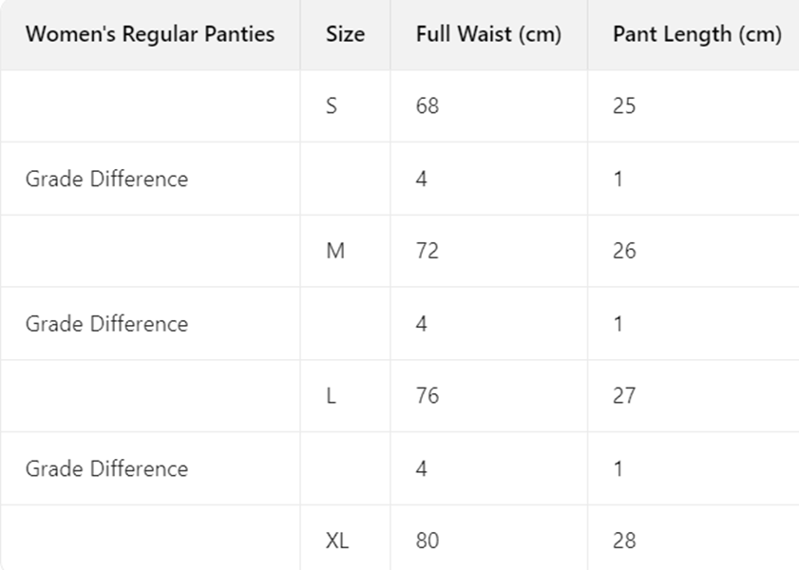799x570 pixels.
Task: Select the pant length value 26
Action: point(624,252)
